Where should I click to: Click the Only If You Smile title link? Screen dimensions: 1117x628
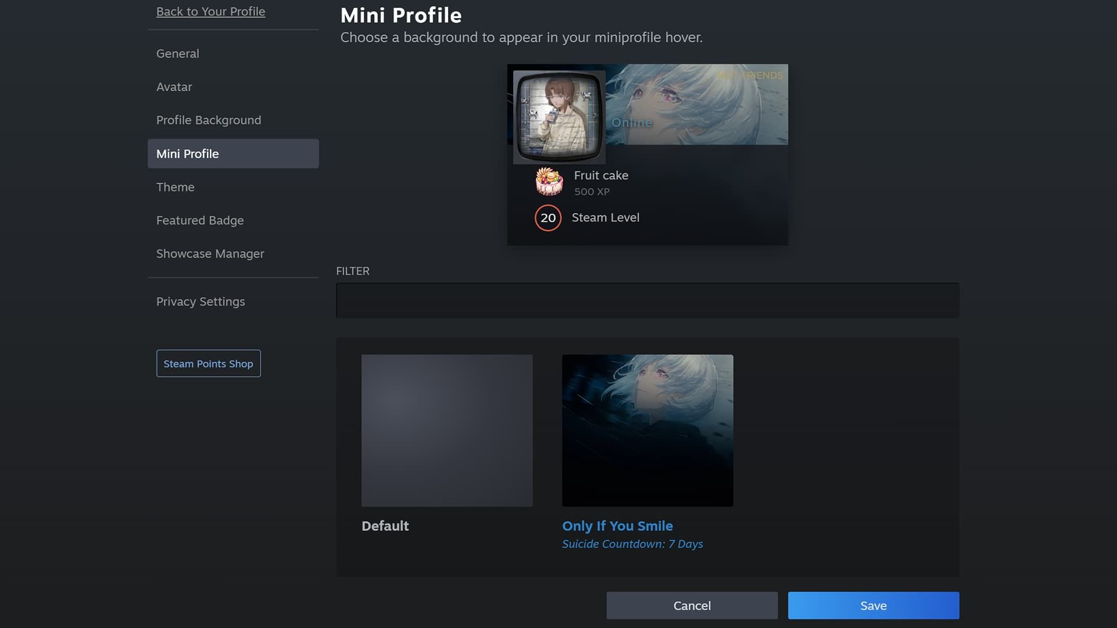coord(617,526)
